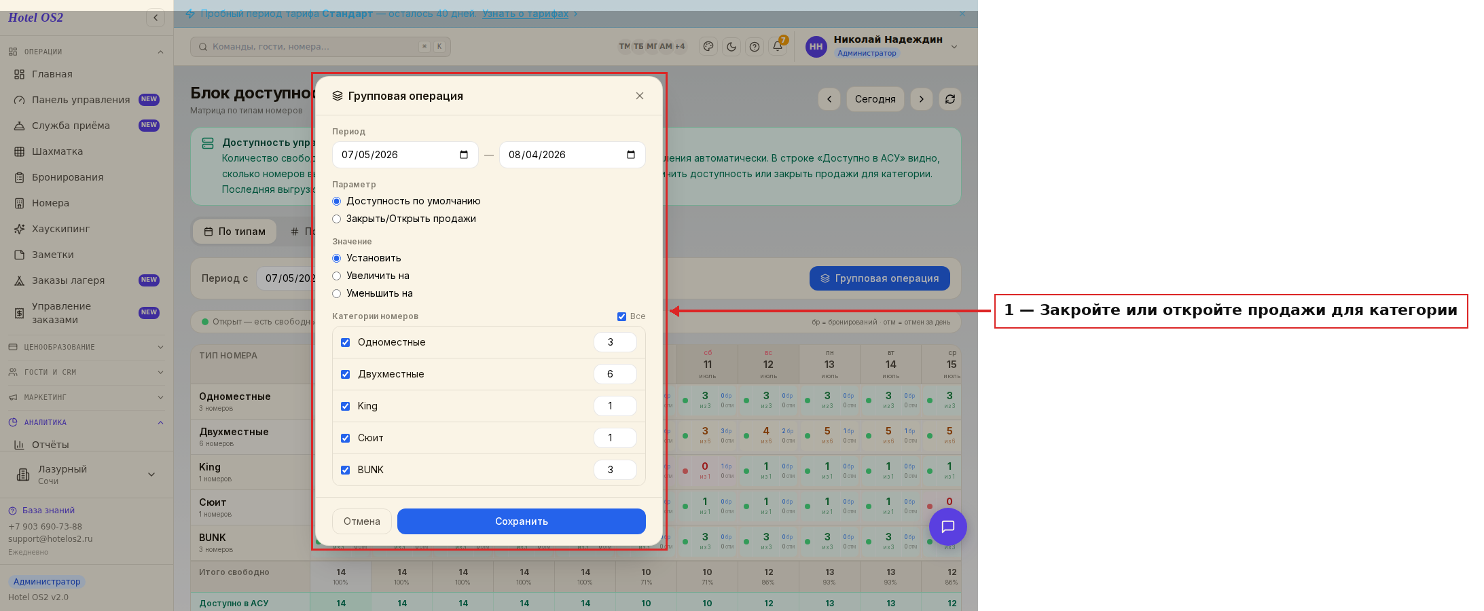The image size is (1484, 611).
Task: Click the help question mark icon
Action: (x=755, y=47)
